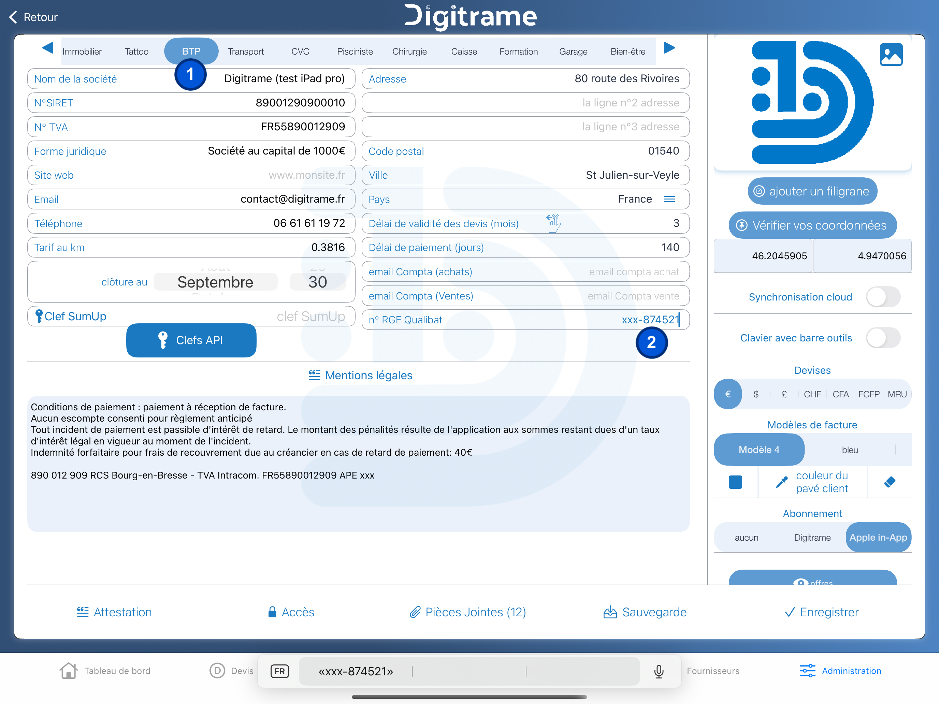Screen dimensions: 939x704
Task: Tap the microphone dictation icon
Action: click(x=659, y=671)
